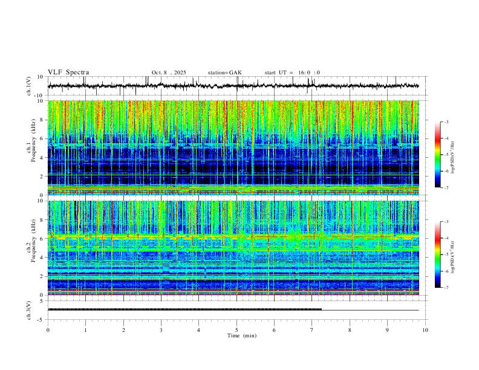
Task: Click the 'start UT = 16:0 :0' text
Action: 292,73
